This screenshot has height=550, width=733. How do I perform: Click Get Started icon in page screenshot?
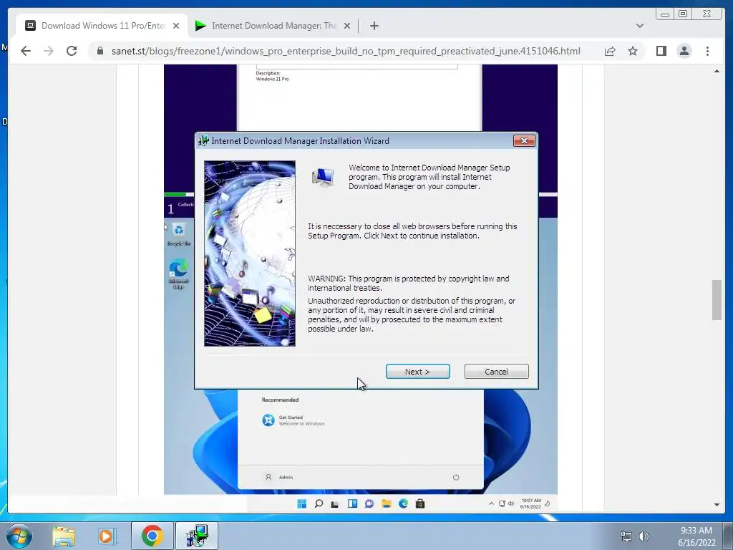pos(268,420)
